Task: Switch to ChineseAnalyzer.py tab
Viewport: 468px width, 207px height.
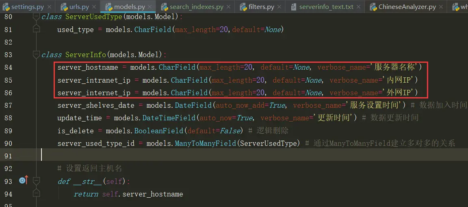Action: click(405, 6)
